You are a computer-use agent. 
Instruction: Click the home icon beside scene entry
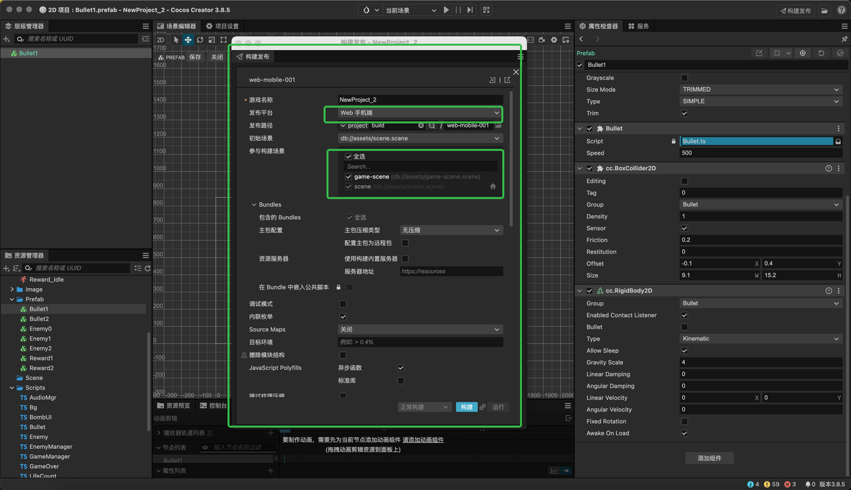[493, 187]
